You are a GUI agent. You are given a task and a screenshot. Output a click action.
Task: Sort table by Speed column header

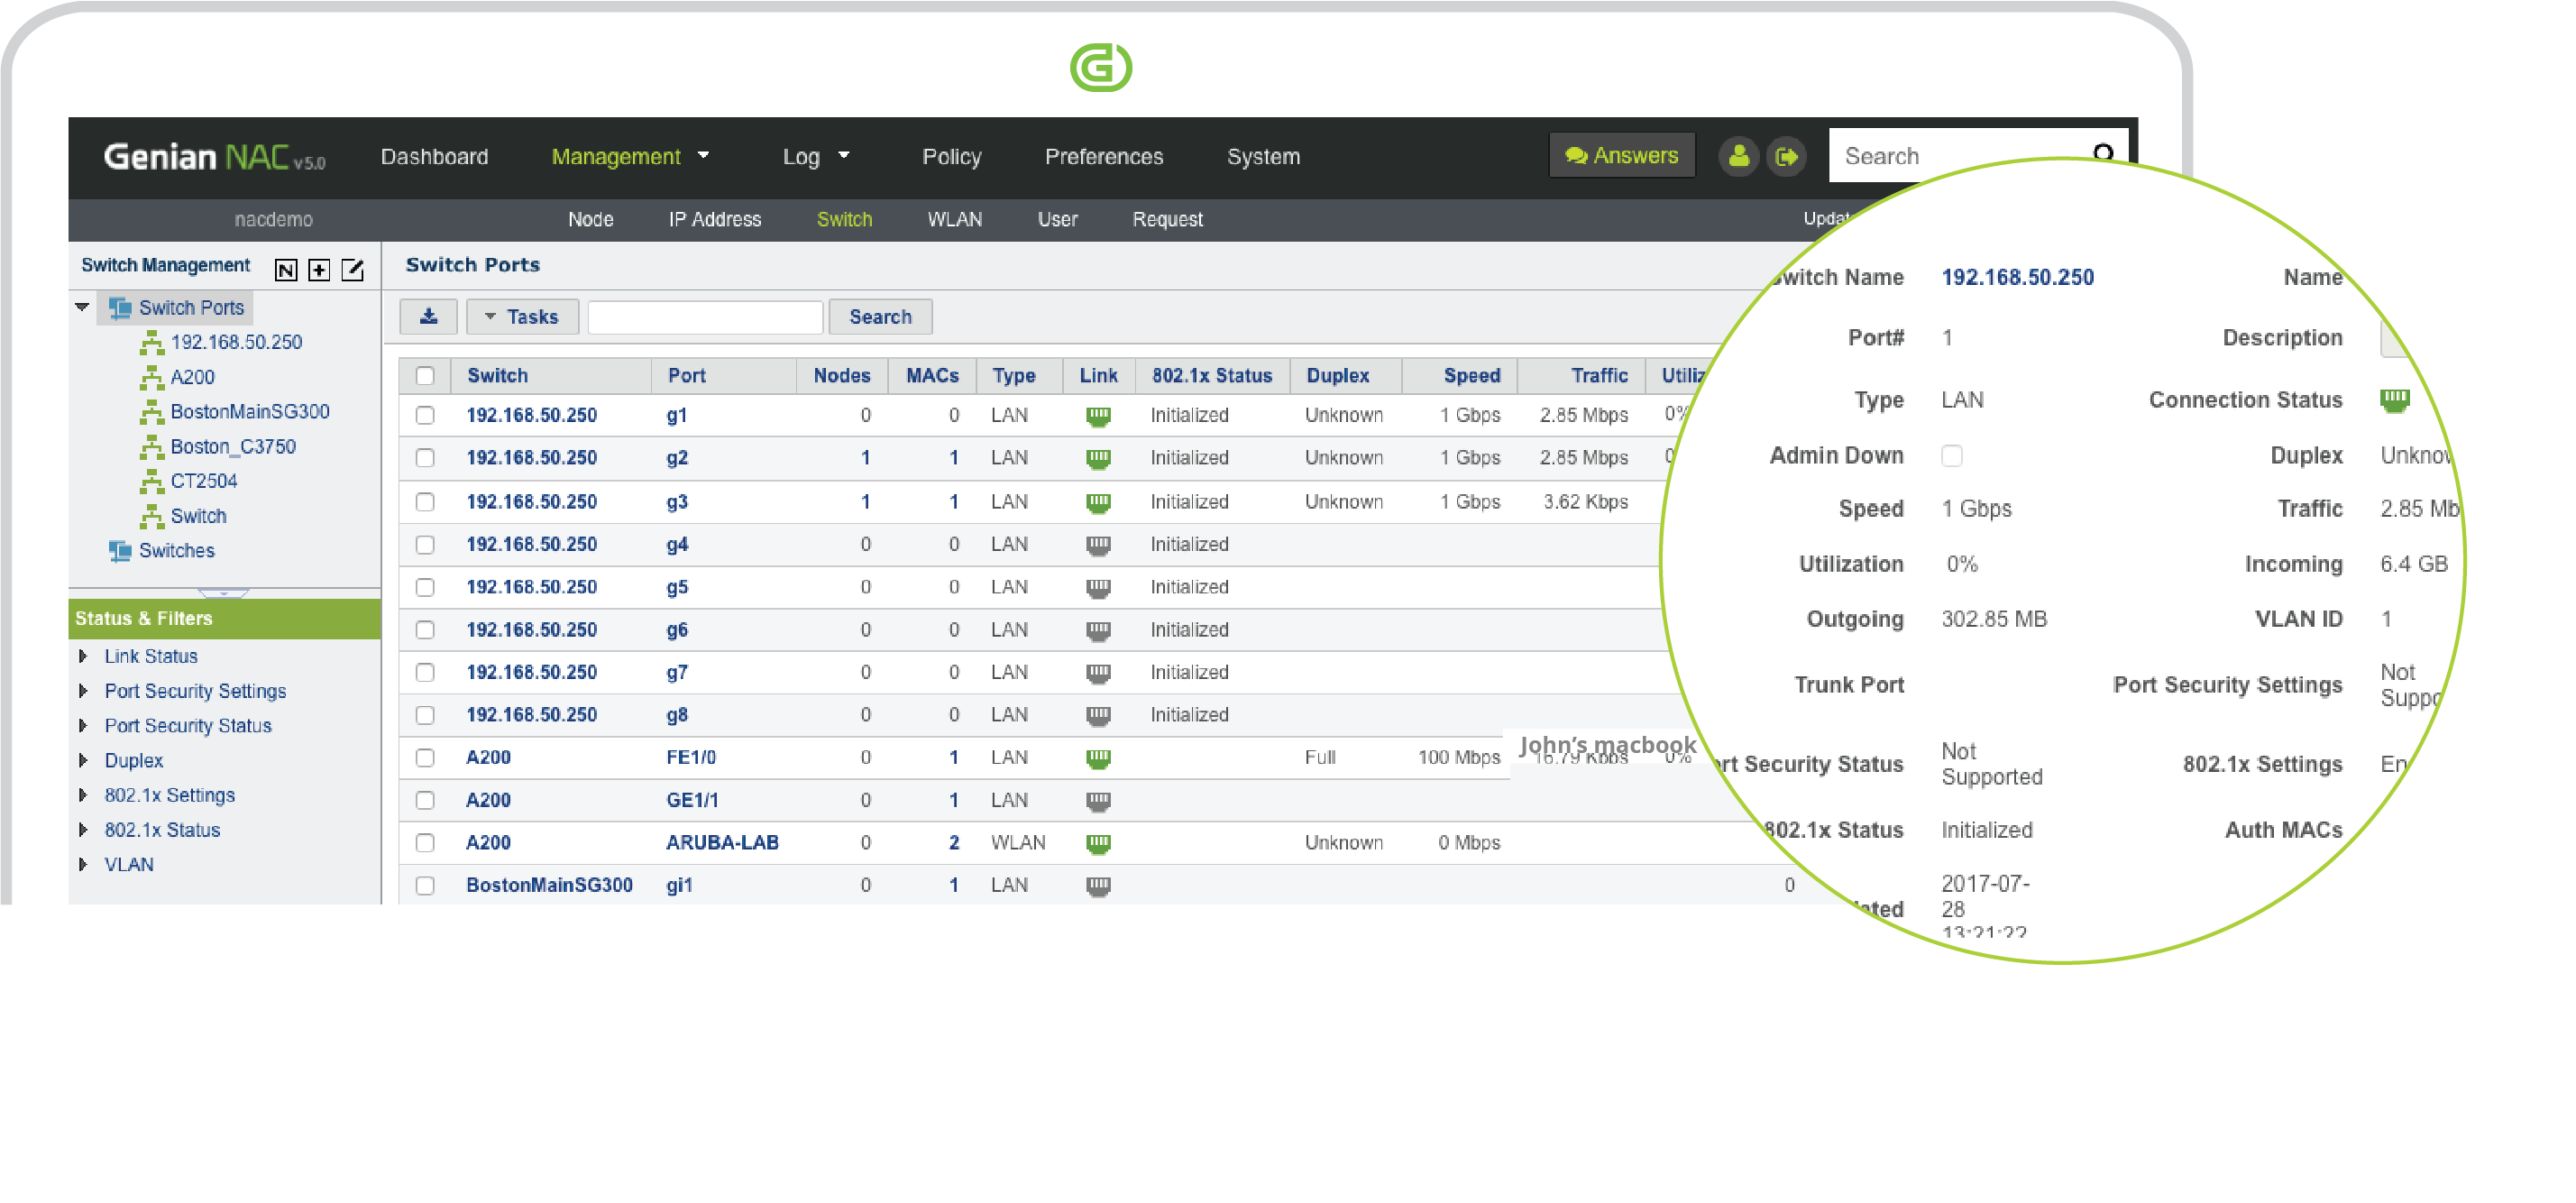pos(1471,376)
